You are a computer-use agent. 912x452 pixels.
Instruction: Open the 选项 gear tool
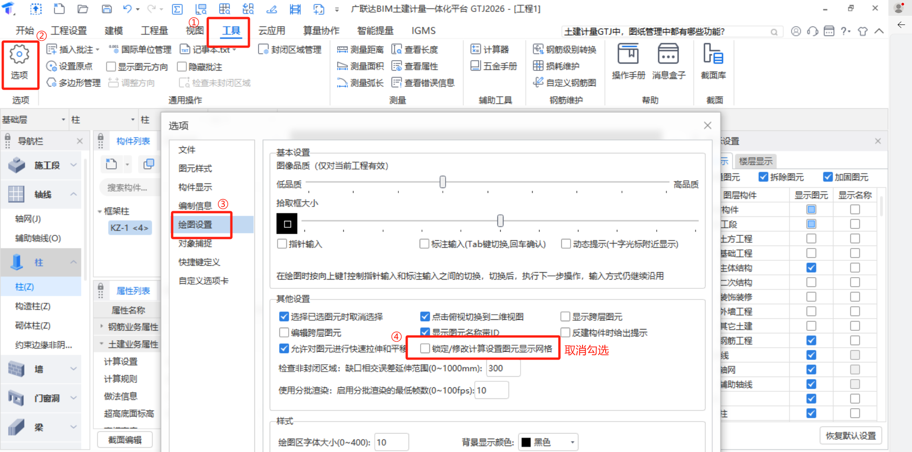[x=19, y=63]
